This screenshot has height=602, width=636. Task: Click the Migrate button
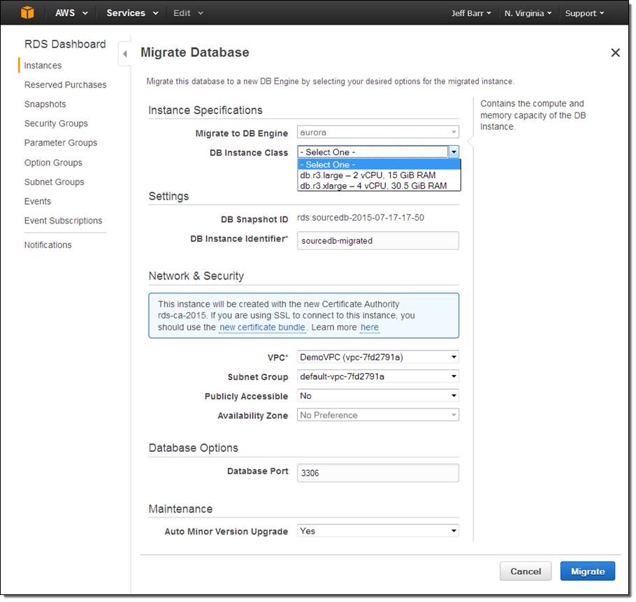click(587, 571)
